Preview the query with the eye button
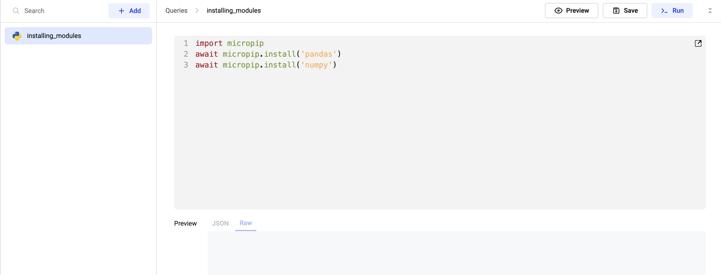Image resolution: width=721 pixels, height=275 pixels. tap(571, 11)
